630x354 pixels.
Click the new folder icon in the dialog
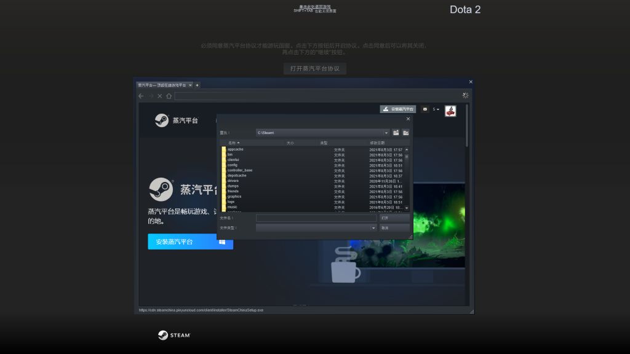coord(406,132)
